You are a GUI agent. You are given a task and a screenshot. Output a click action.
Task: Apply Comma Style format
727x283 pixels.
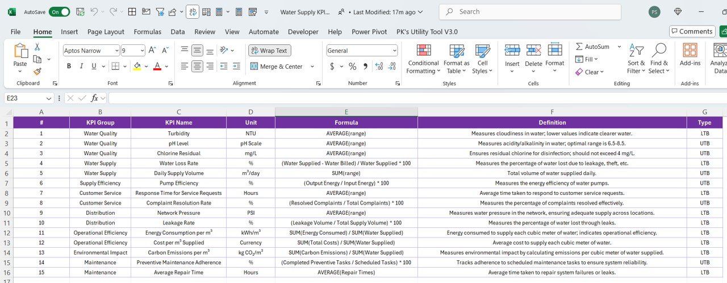tap(365, 66)
